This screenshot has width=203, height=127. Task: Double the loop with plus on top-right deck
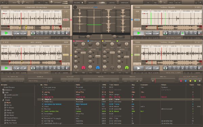[195, 33]
